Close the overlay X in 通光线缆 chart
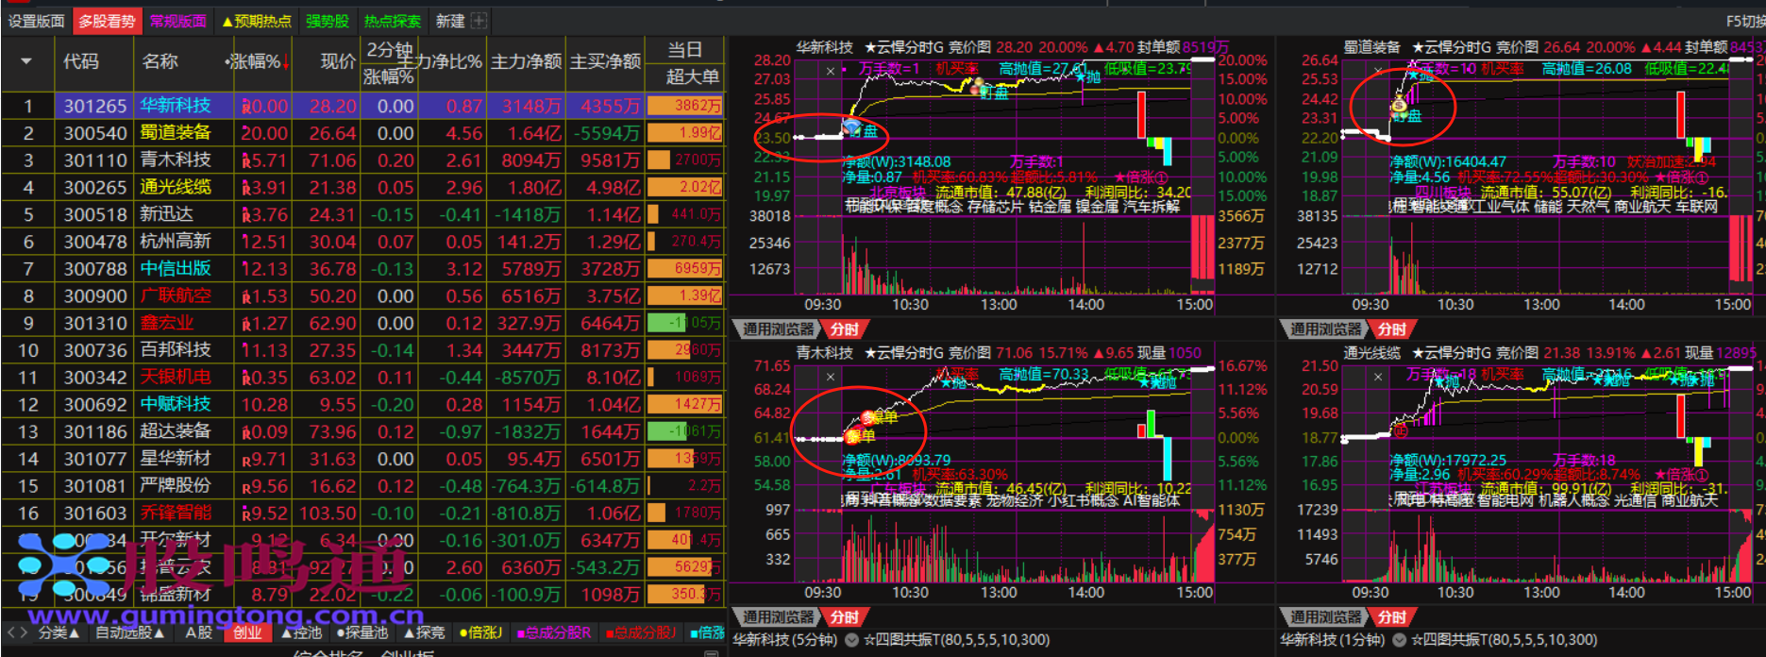Image resolution: width=1766 pixels, height=657 pixels. [x=1378, y=378]
